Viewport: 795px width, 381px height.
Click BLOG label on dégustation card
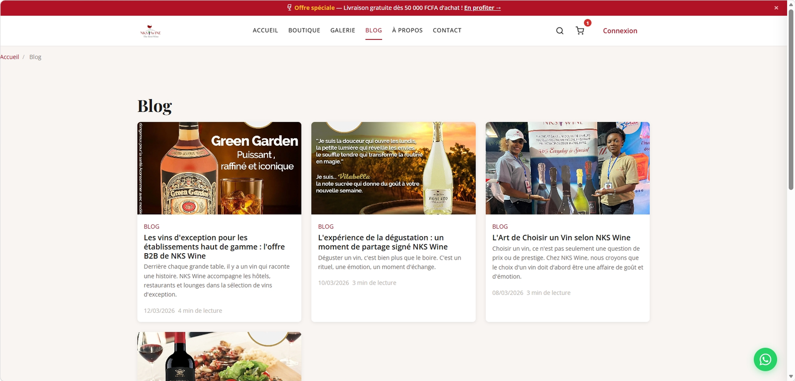coord(326,227)
